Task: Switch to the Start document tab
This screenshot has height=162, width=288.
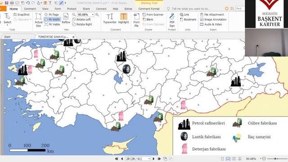Action: click(7, 37)
